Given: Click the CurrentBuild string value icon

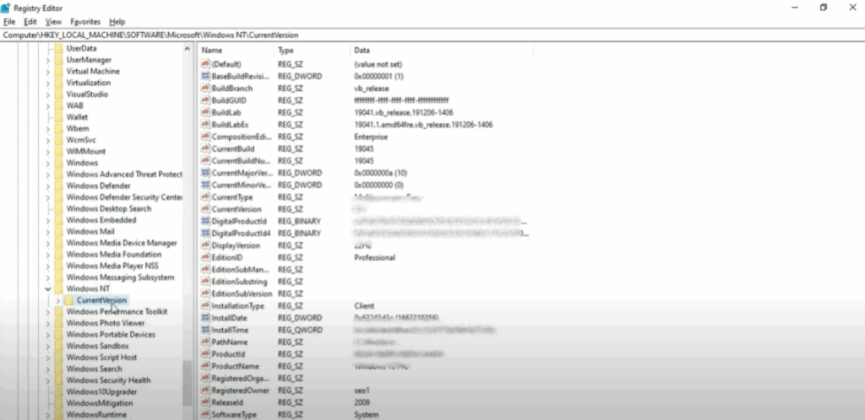Looking at the screenshot, I should coord(206,149).
